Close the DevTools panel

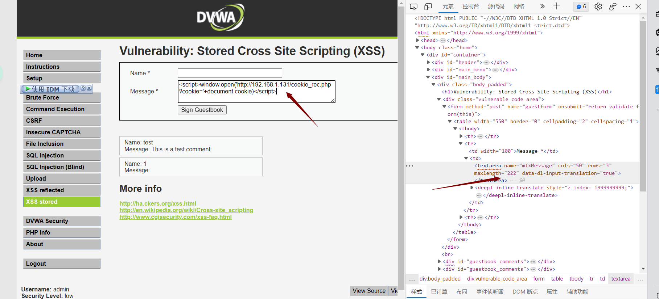click(638, 7)
